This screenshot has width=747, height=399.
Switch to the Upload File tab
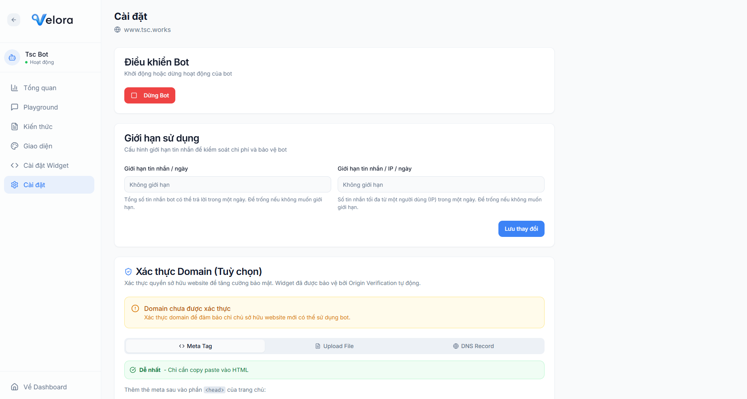pos(334,346)
